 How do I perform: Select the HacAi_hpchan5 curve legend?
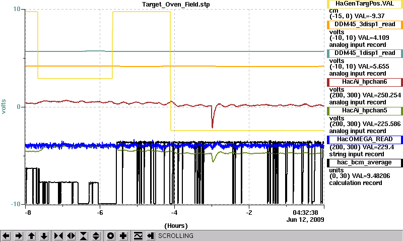365,111
